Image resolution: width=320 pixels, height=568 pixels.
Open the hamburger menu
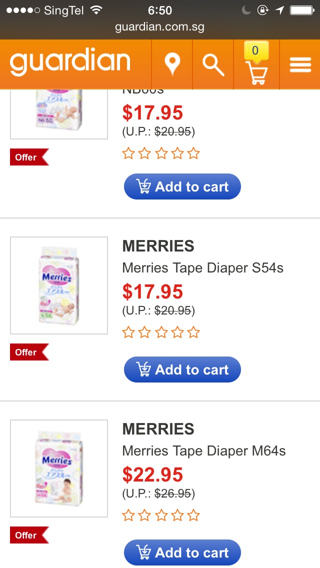tap(300, 64)
